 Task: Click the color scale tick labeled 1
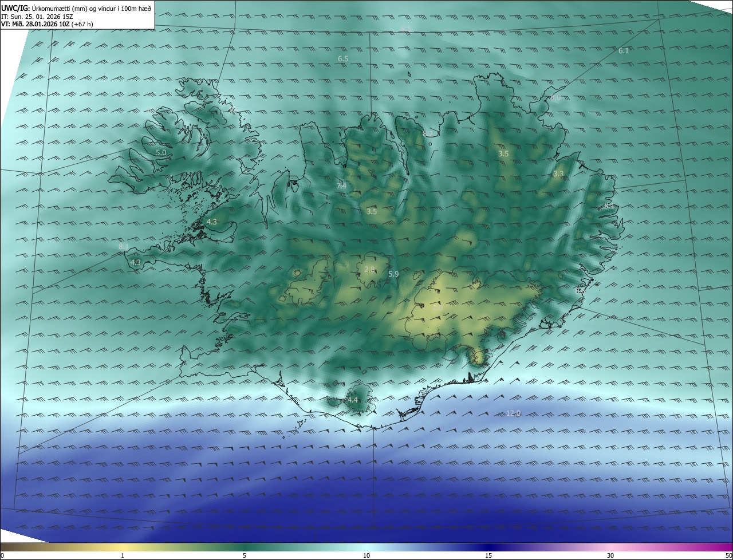(x=123, y=556)
